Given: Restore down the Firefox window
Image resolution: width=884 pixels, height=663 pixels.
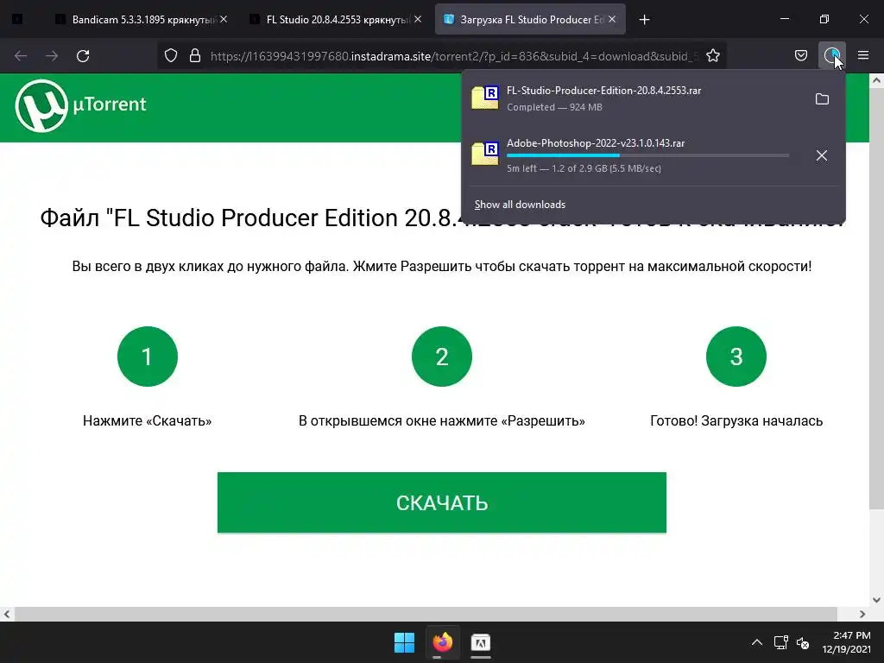Looking at the screenshot, I should point(824,19).
